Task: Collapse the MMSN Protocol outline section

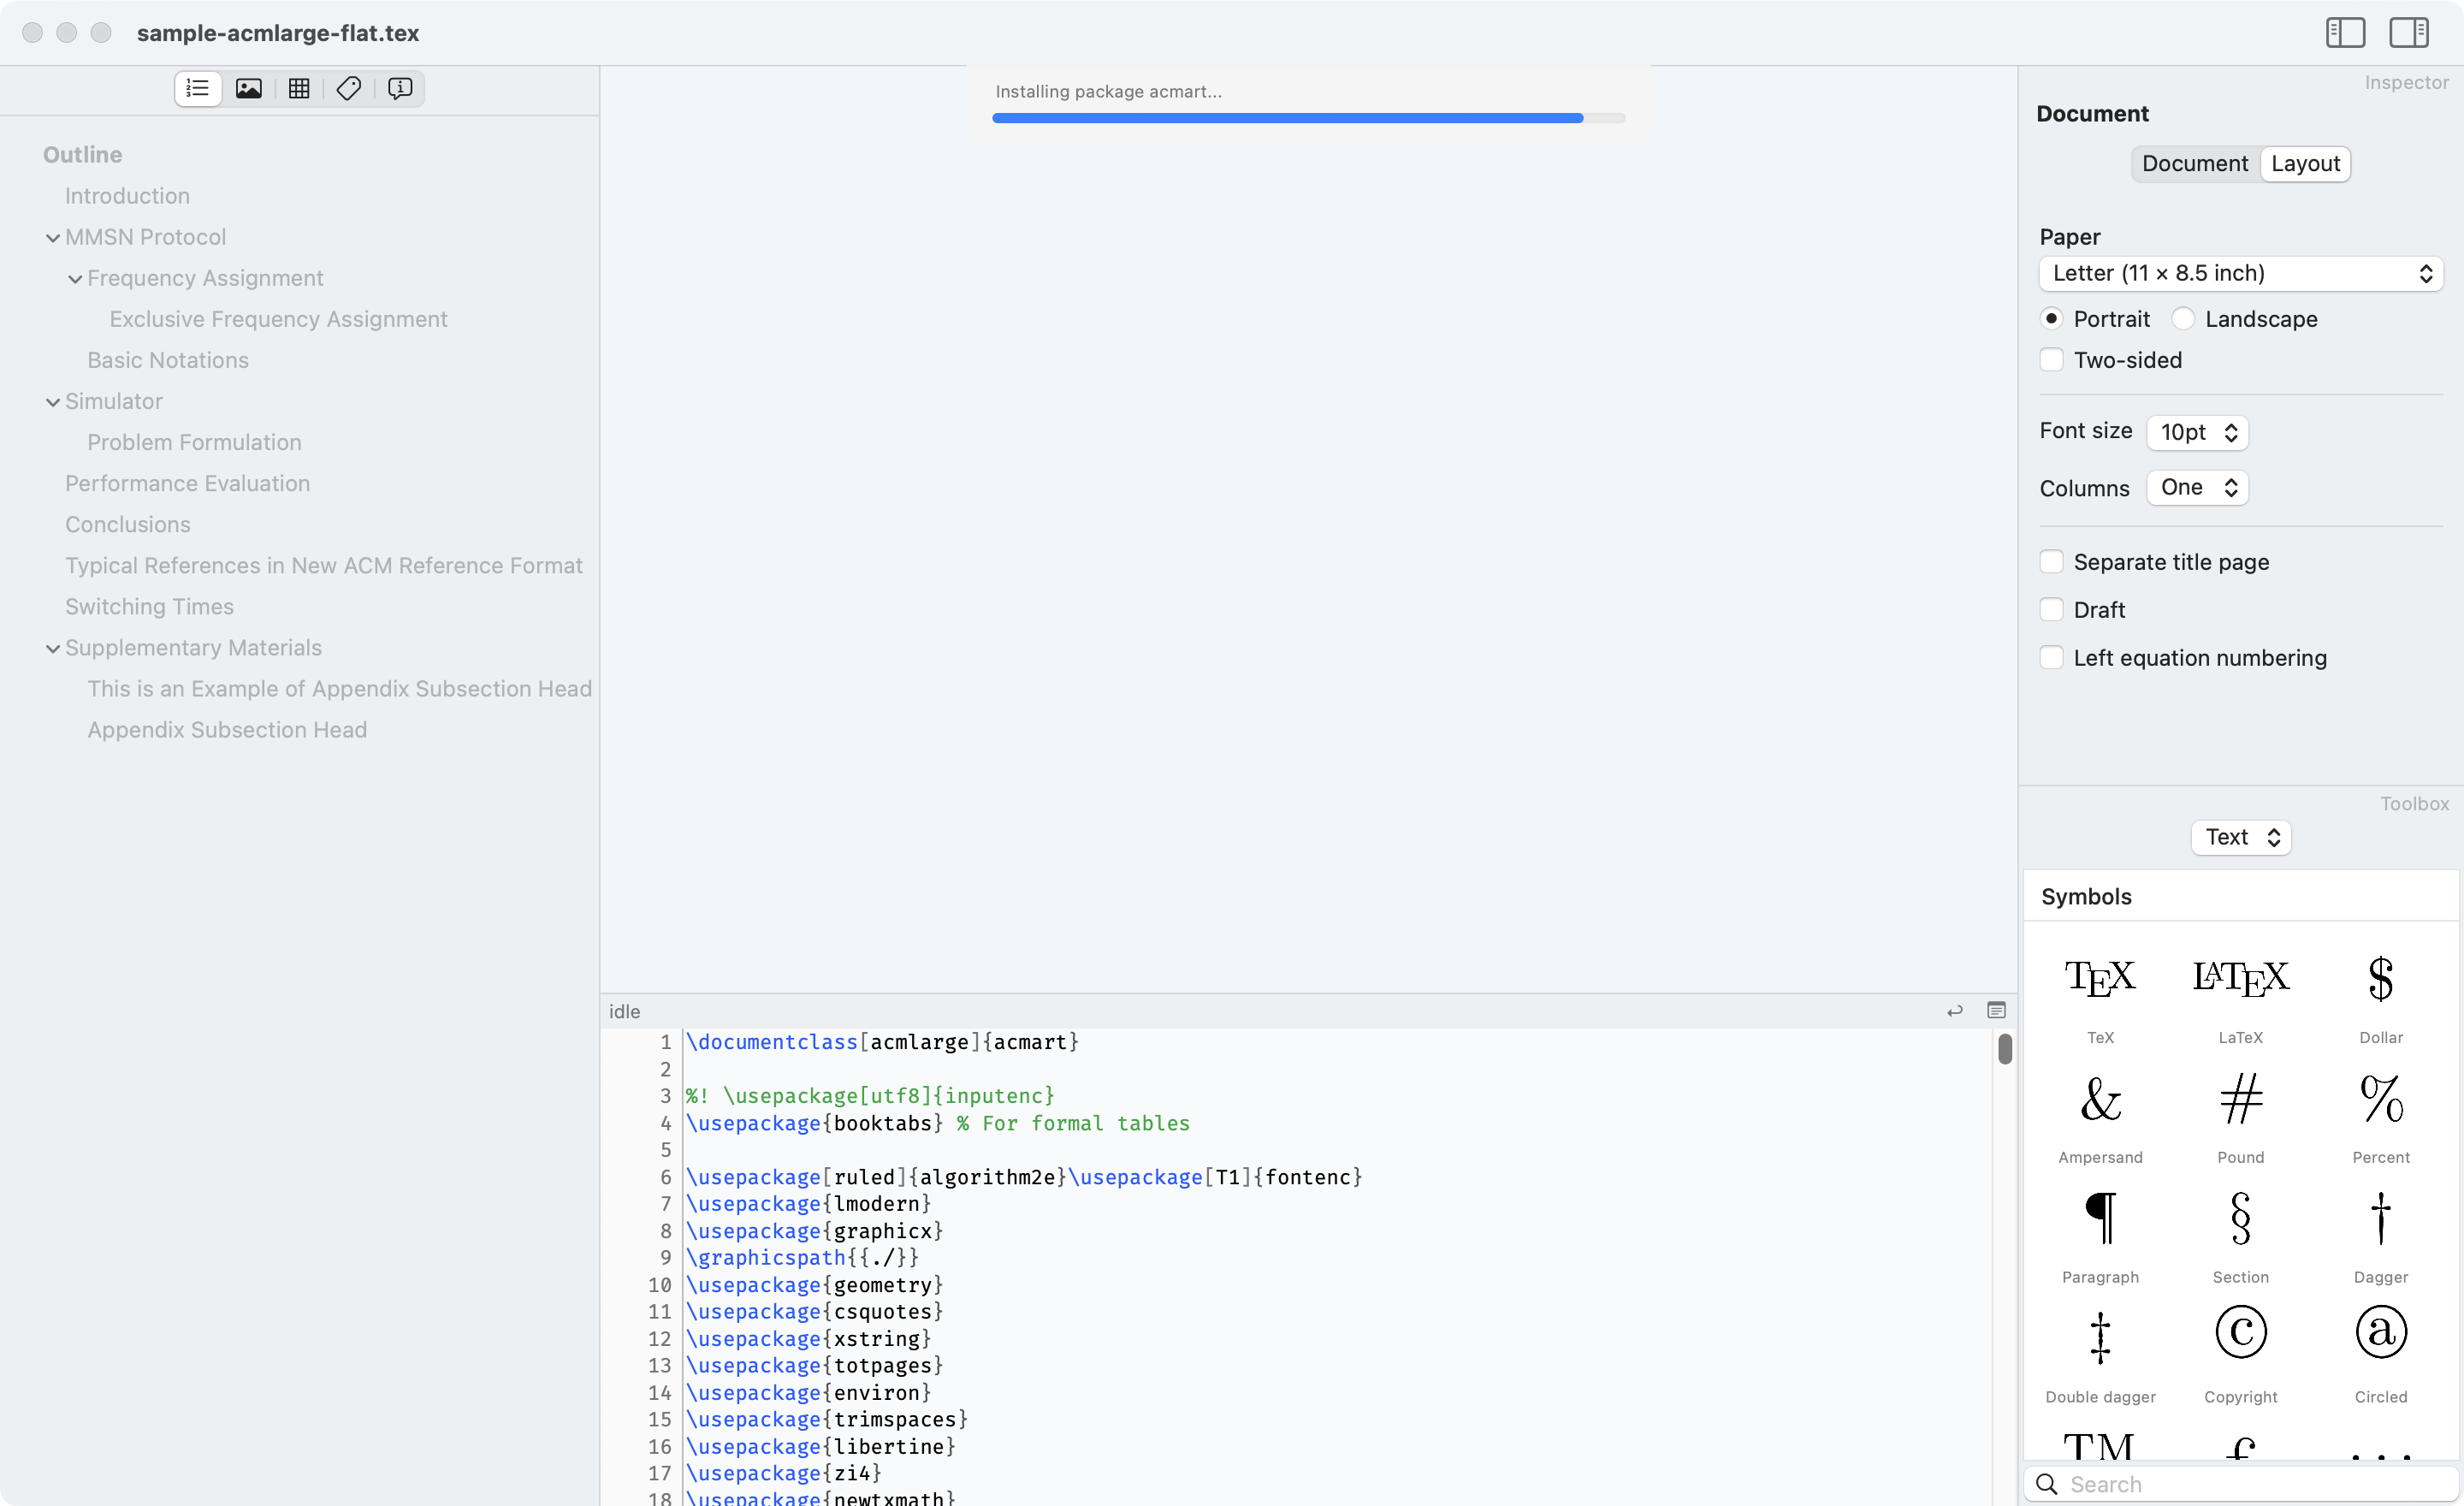Action: pos(52,238)
